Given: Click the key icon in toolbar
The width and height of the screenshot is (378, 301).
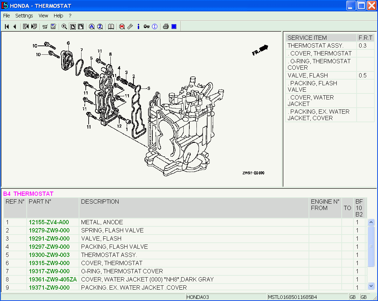Looking at the screenshot, I should (x=147, y=26).
